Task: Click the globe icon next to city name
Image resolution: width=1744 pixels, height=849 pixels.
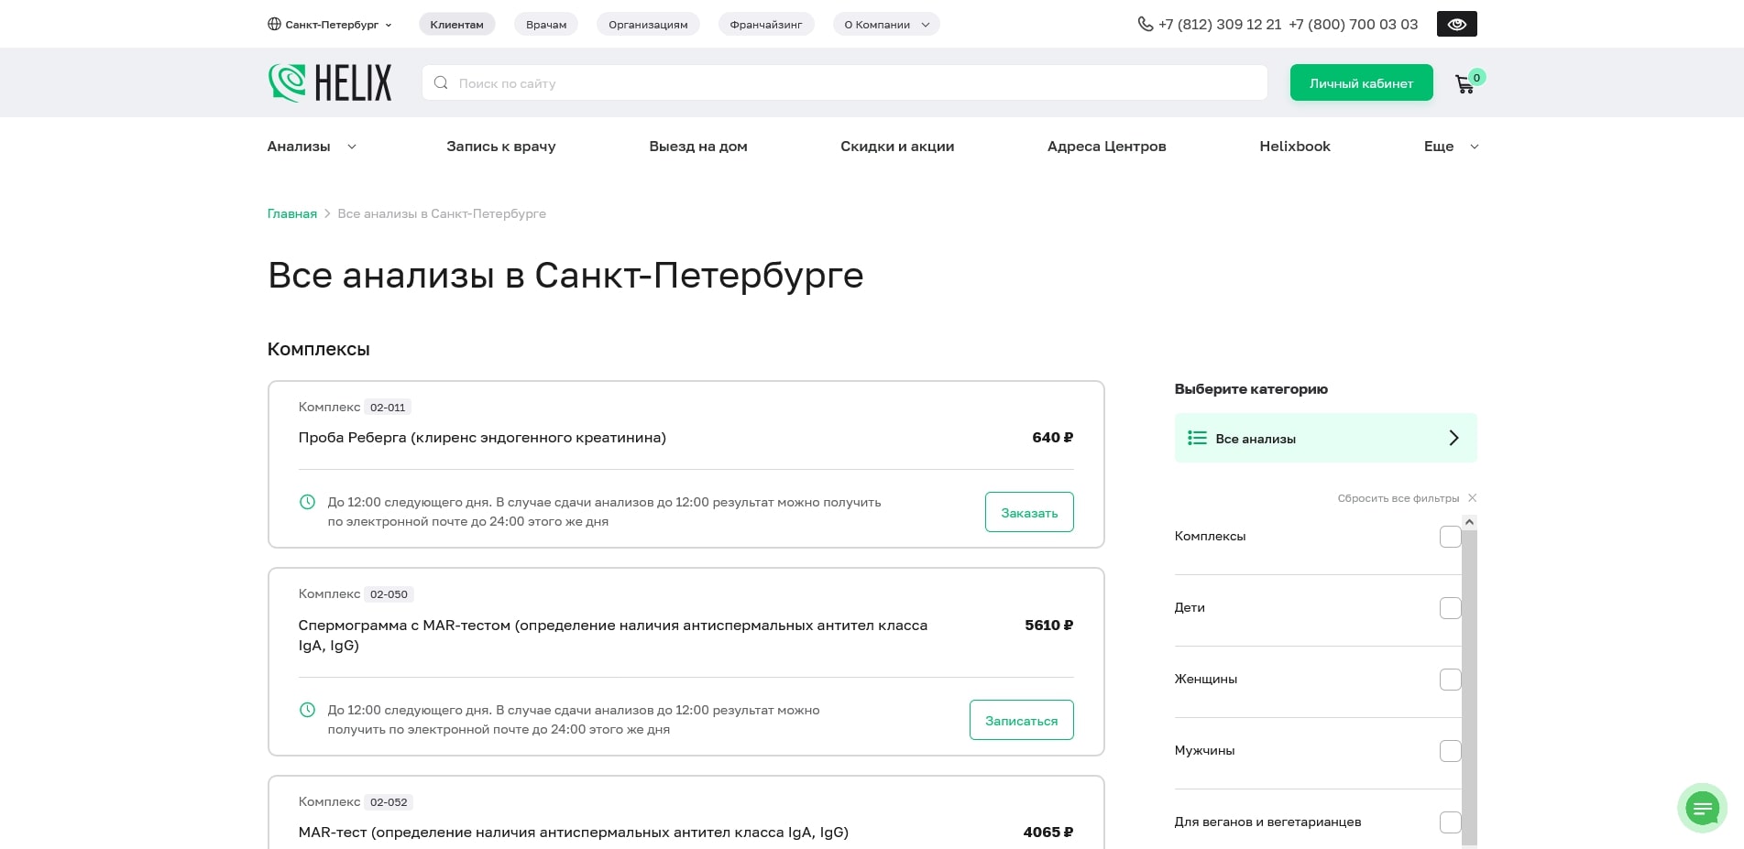Action: (272, 24)
